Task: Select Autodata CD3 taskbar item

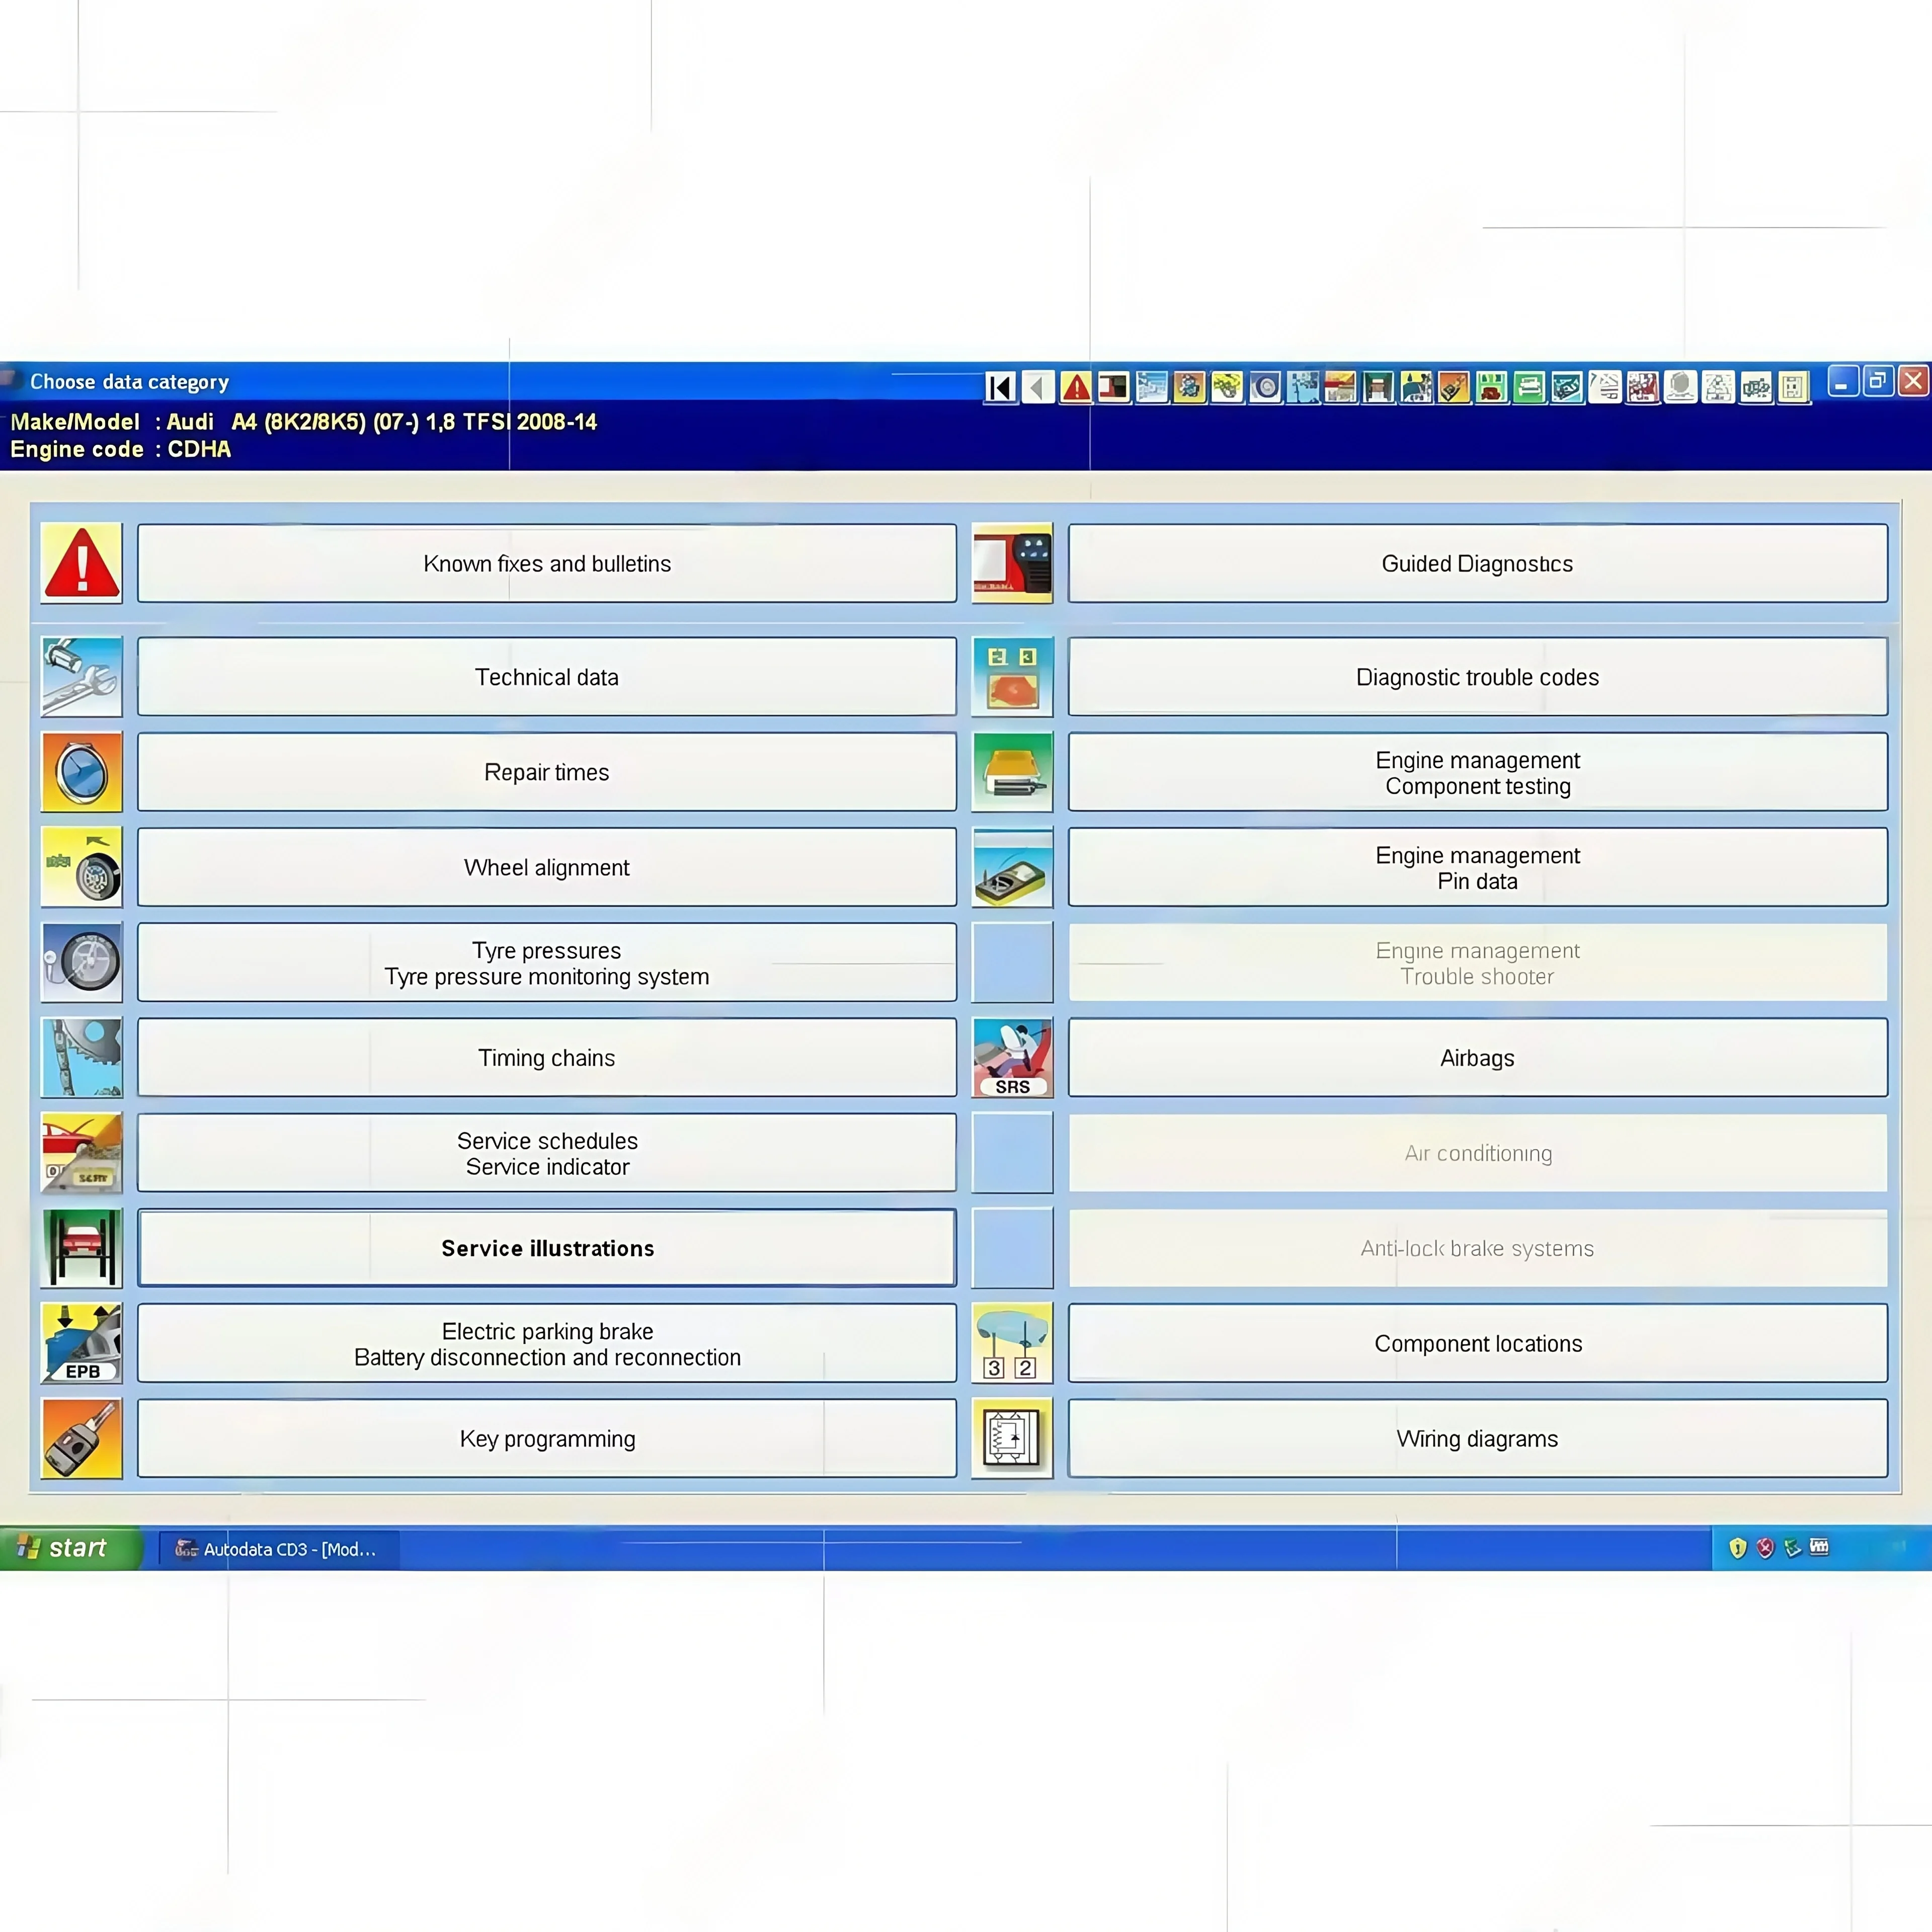Action: tap(276, 1549)
